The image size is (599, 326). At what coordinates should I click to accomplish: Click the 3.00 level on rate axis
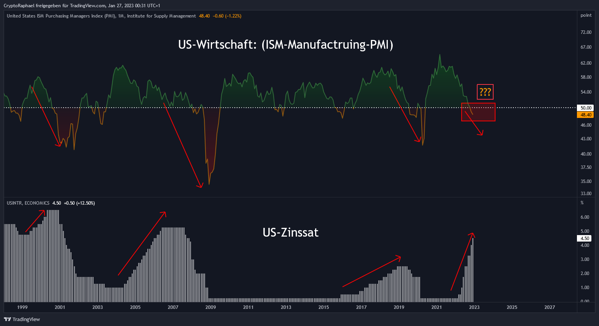[585, 259]
